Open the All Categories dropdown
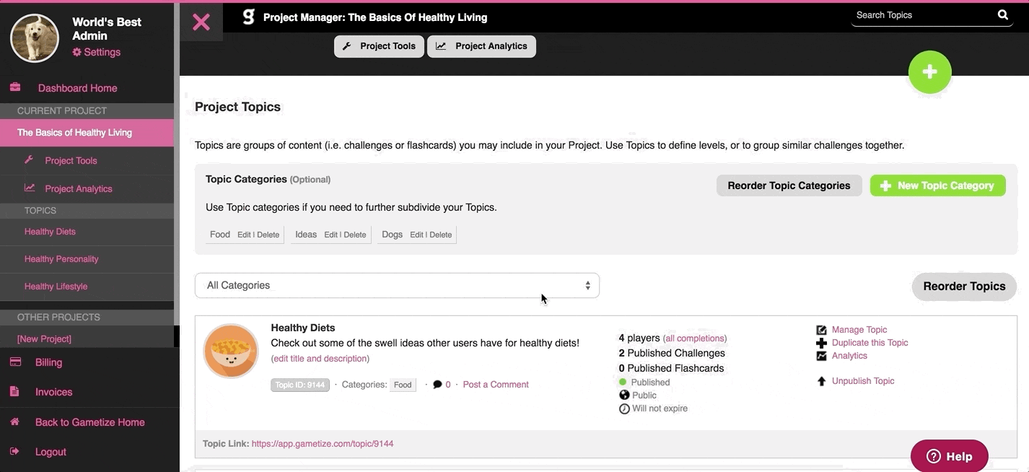The image size is (1029, 472). pyautogui.click(x=397, y=285)
